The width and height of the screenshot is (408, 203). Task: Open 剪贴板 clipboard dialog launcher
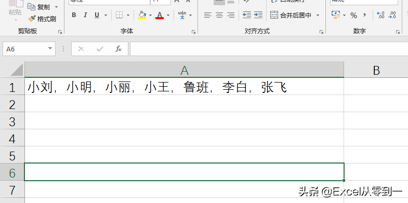[60, 32]
